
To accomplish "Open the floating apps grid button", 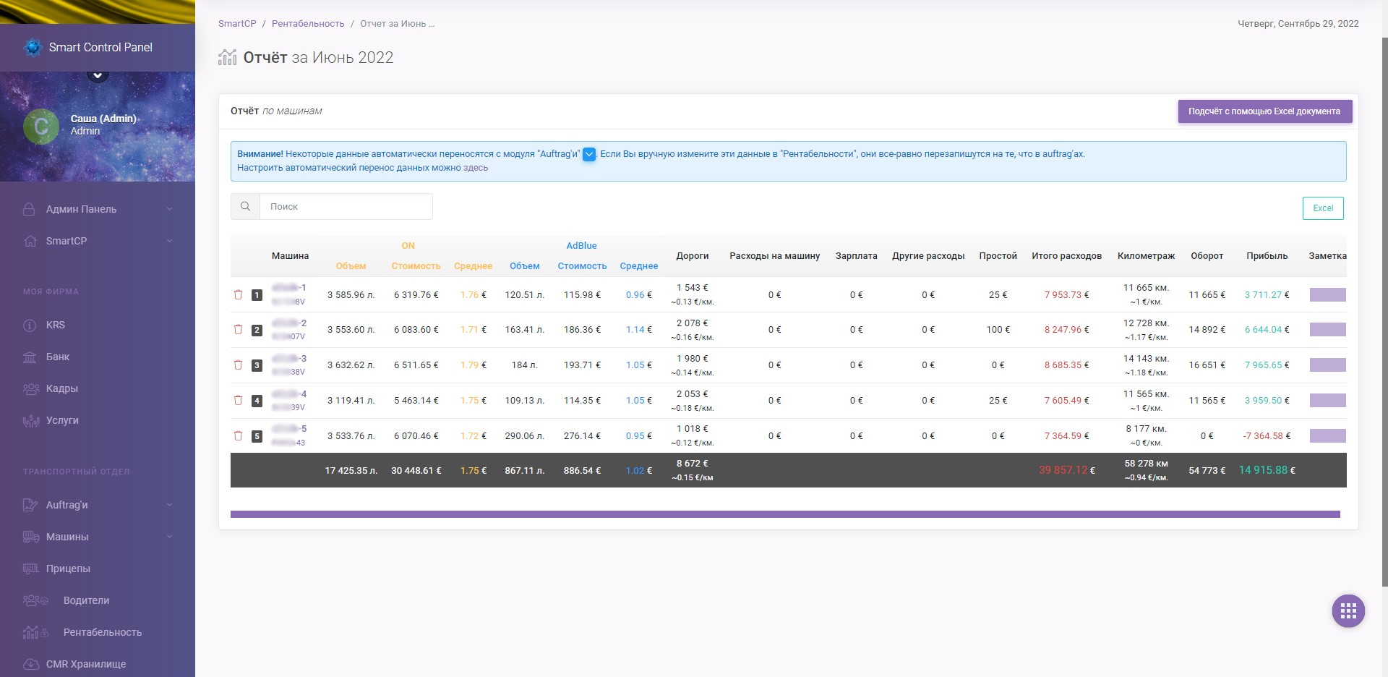I will pyautogui.click(x=1348, y=611).
